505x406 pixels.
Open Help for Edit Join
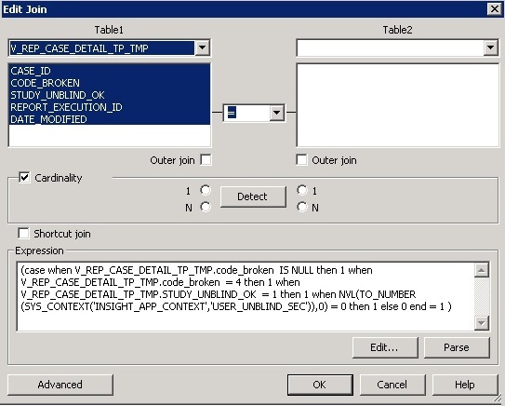(465, 385)
